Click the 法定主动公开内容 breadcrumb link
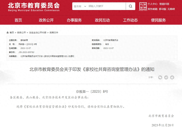The width and height of the screenshot is (182, 132). pos(38,33)
